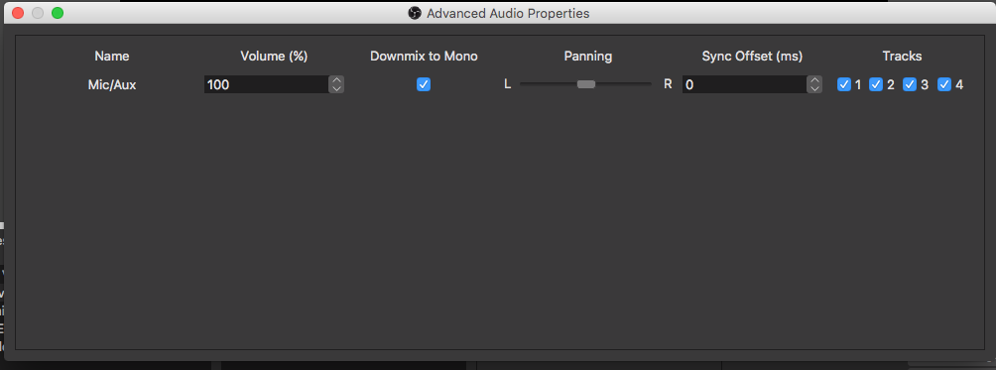This screenshot has height=370, width=996.
Task: Uncheck Downmix to Mono for Mic/Aux
Action: click(424, 84)
